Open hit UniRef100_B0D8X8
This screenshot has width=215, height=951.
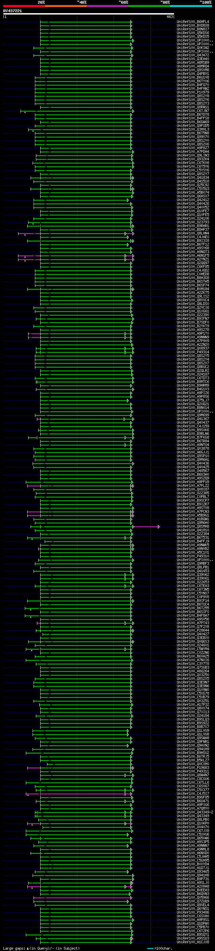(193, 26)
